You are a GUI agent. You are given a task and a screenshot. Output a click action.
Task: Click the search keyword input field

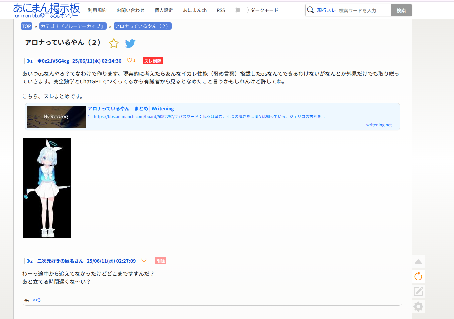364,10
